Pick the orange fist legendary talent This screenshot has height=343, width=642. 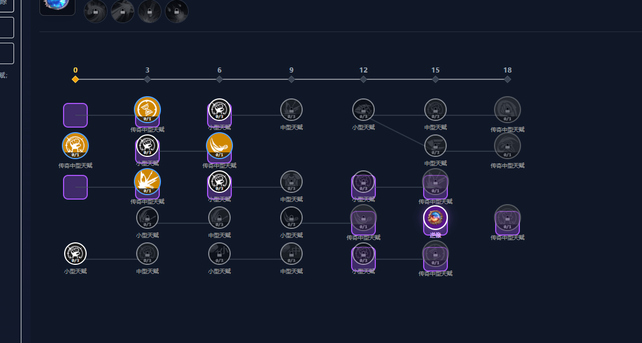click(75, 145)
